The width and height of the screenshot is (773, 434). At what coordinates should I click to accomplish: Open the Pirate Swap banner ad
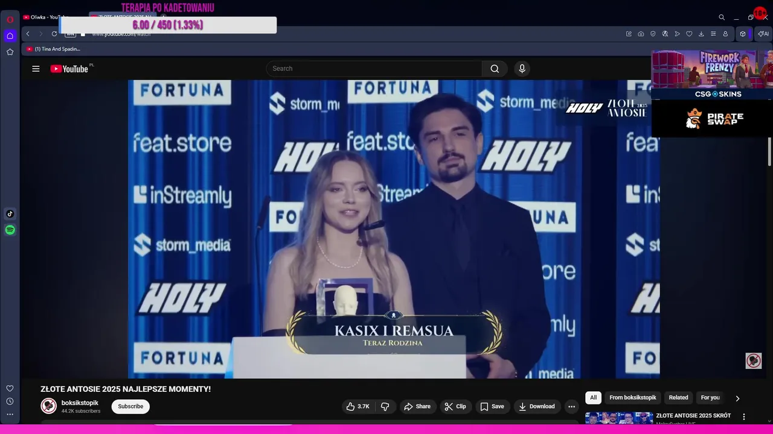(x=712, y=119)
